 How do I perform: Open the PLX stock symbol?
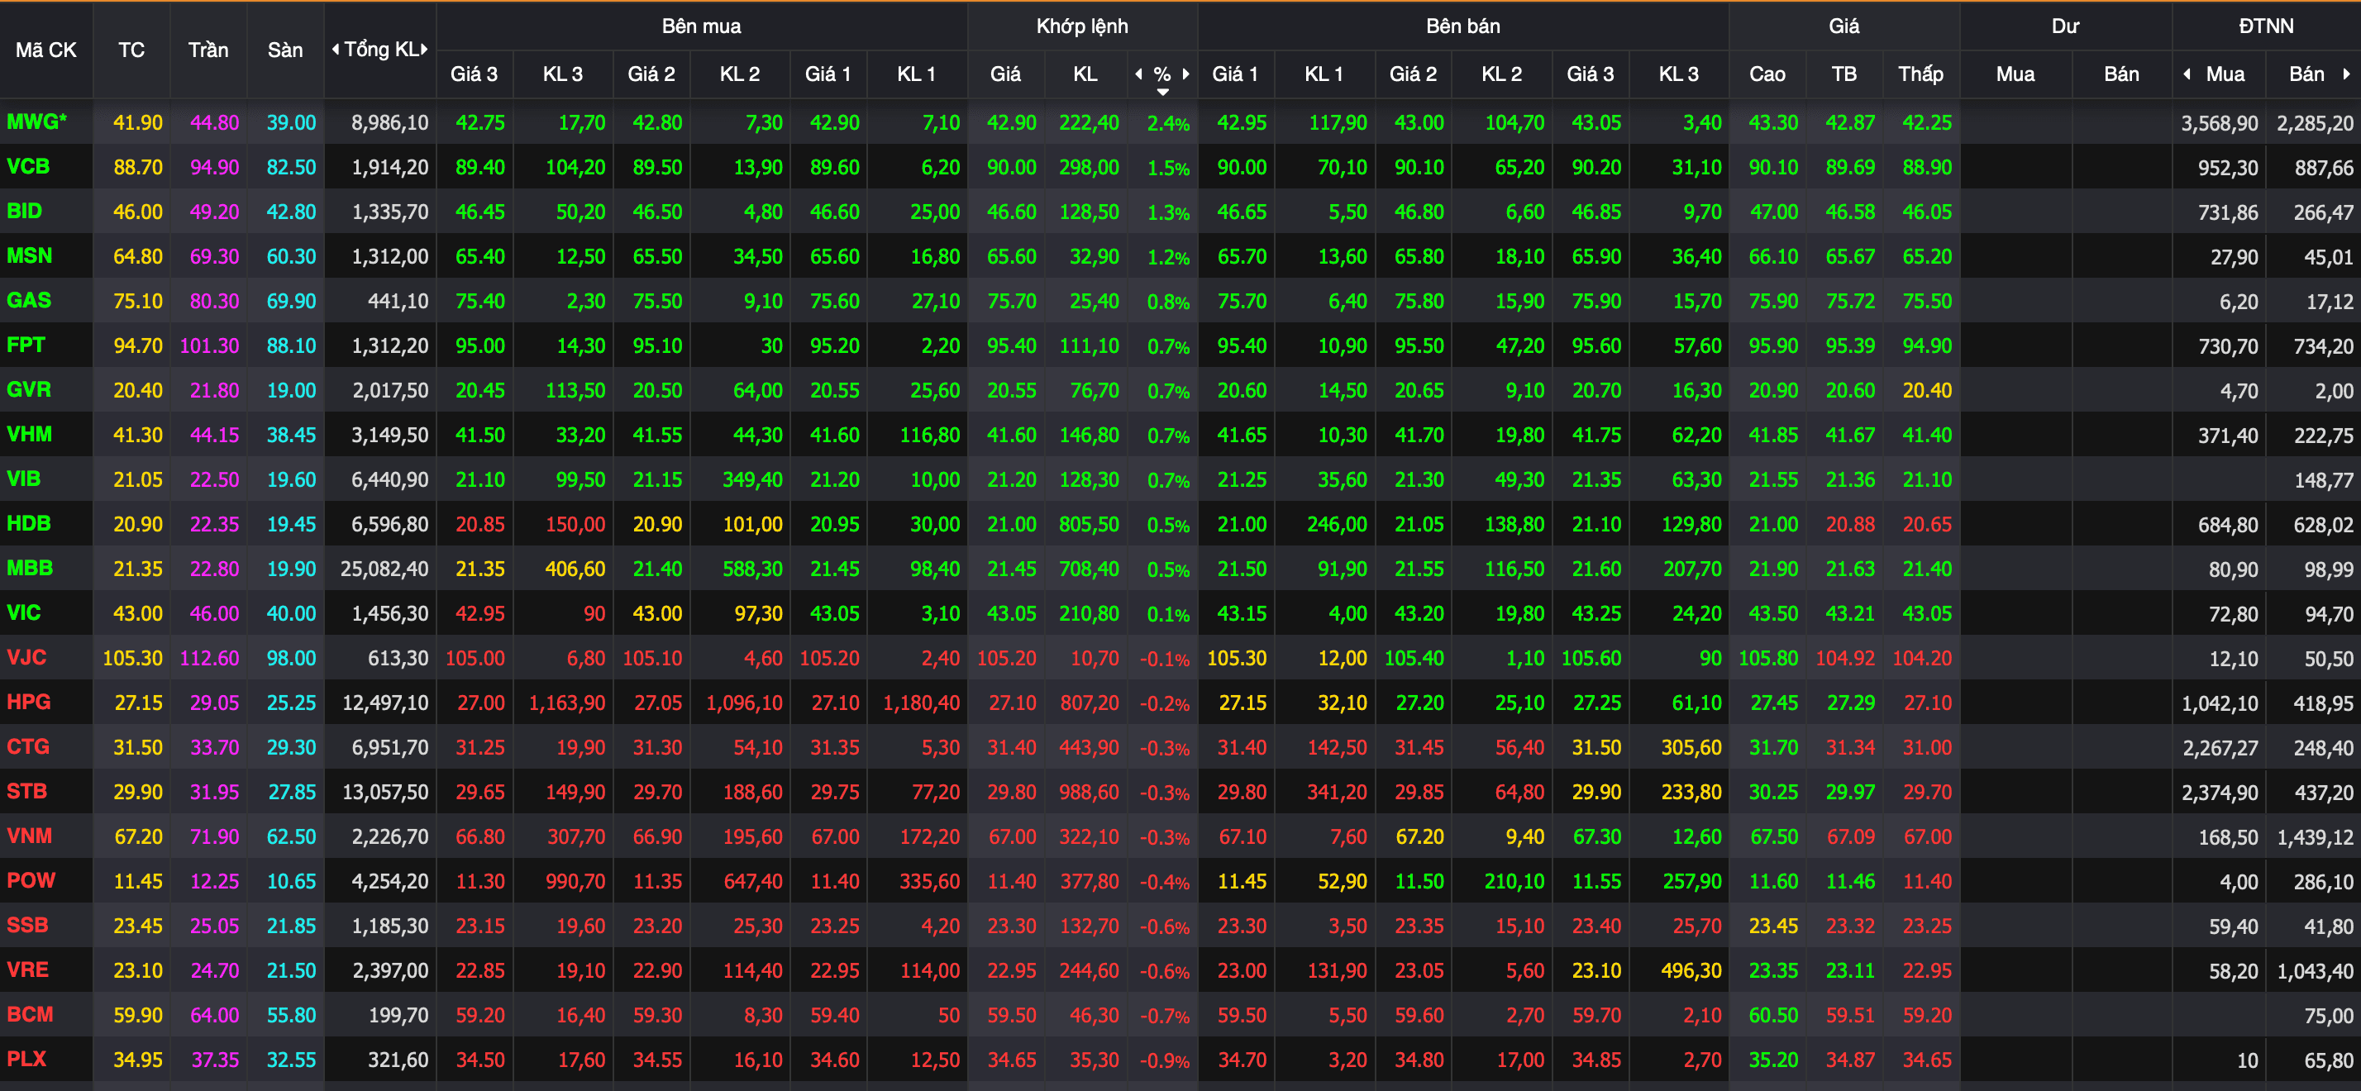pyautogui.click(x=26, y=1059)
